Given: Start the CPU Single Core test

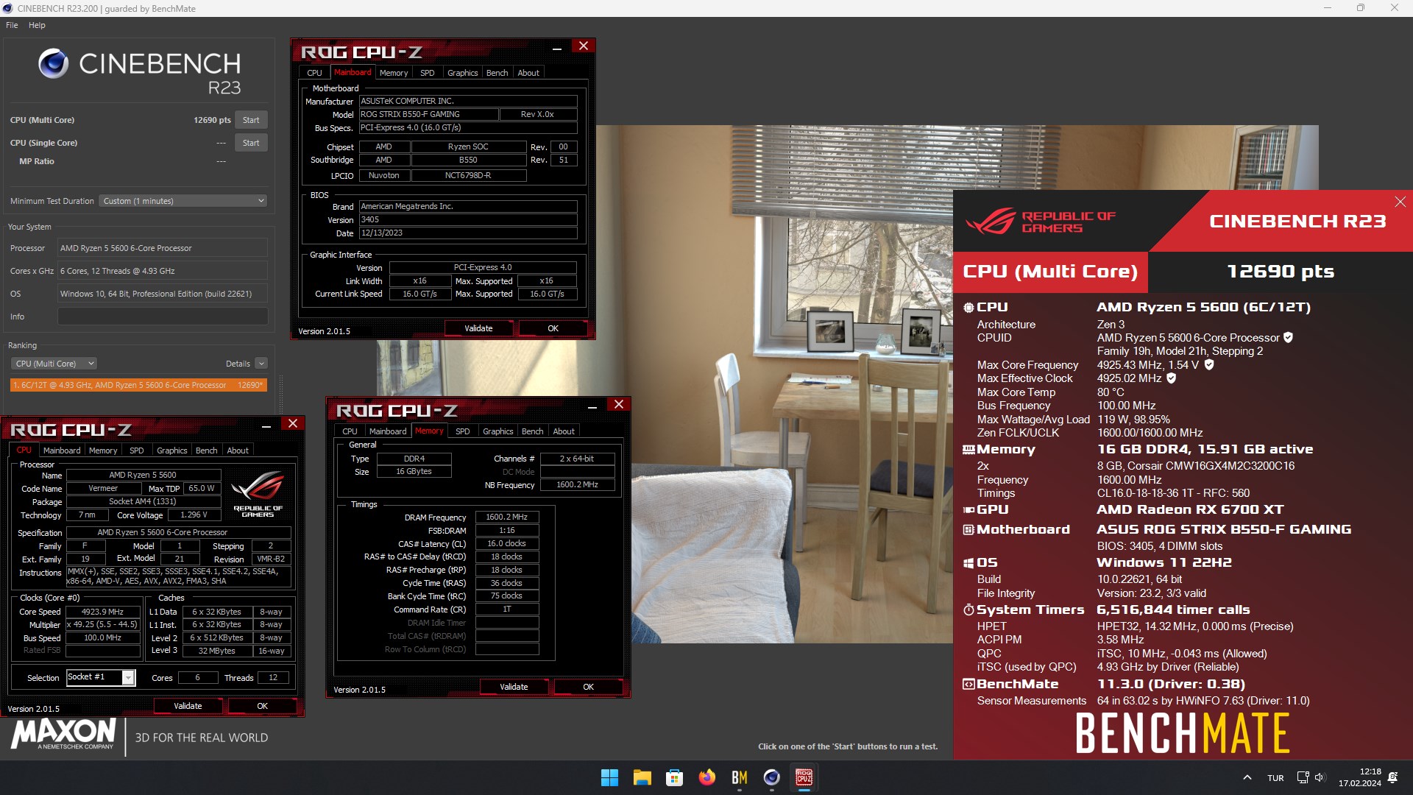Looking at the screenshot, I should click(x=251, y=143).
